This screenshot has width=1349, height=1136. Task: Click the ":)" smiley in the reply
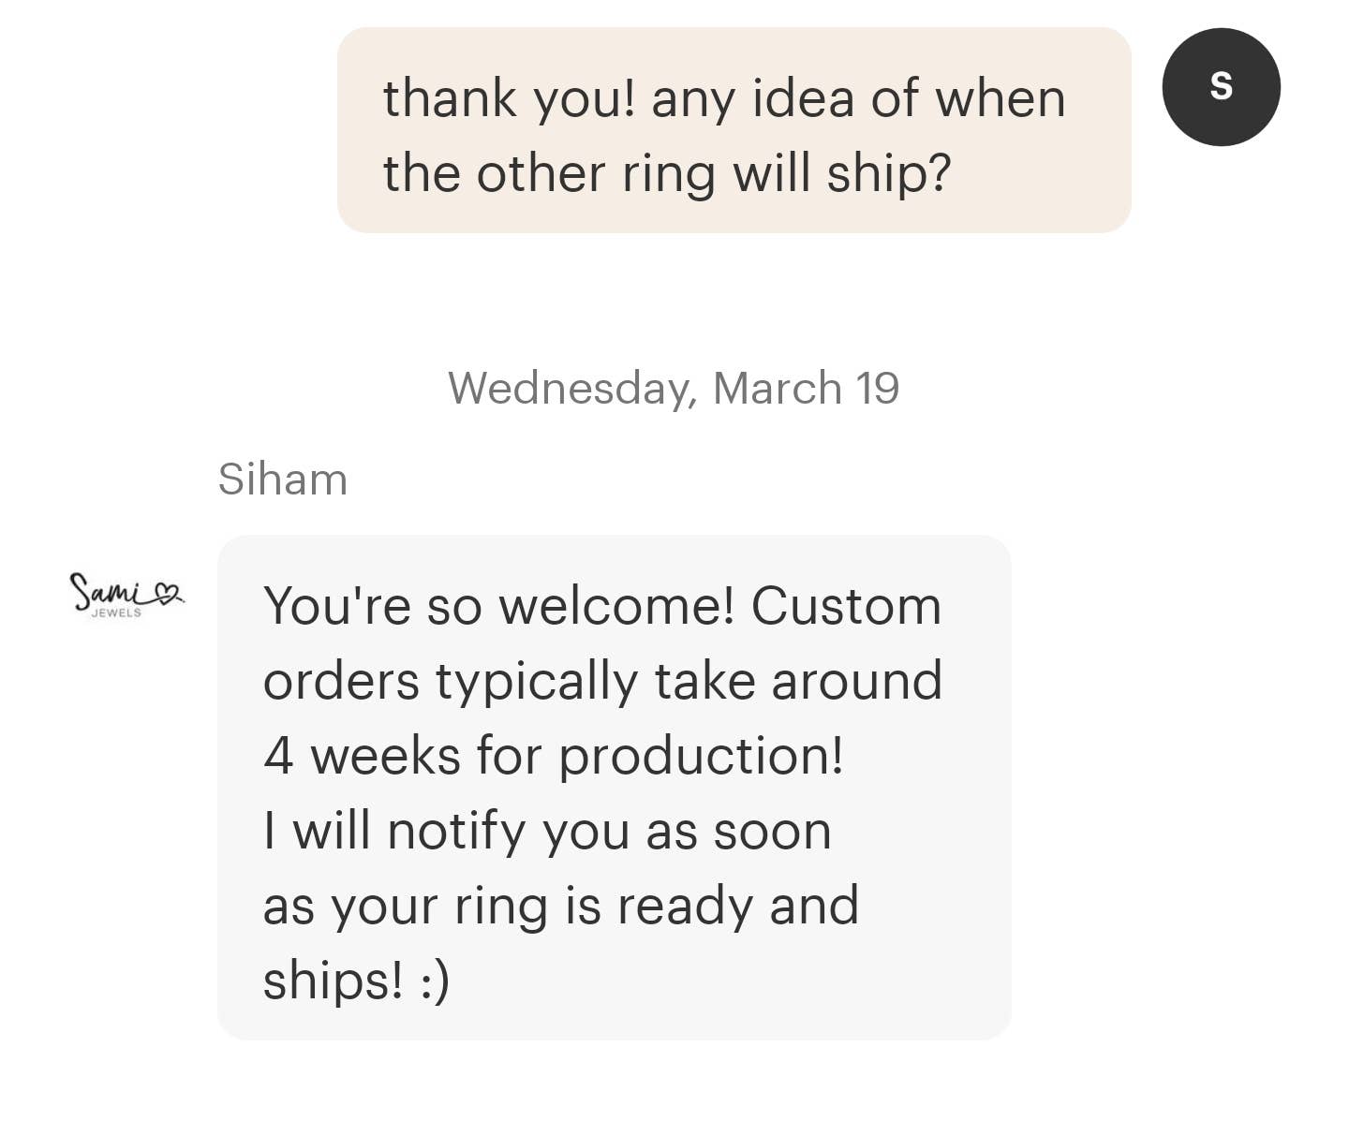coord(434,981)
